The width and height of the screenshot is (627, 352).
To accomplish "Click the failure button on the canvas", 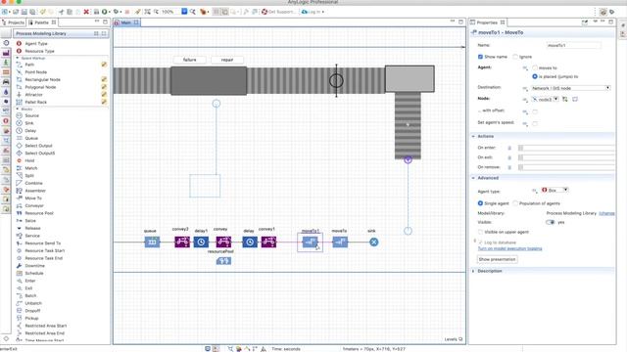I will pos(189,60).
